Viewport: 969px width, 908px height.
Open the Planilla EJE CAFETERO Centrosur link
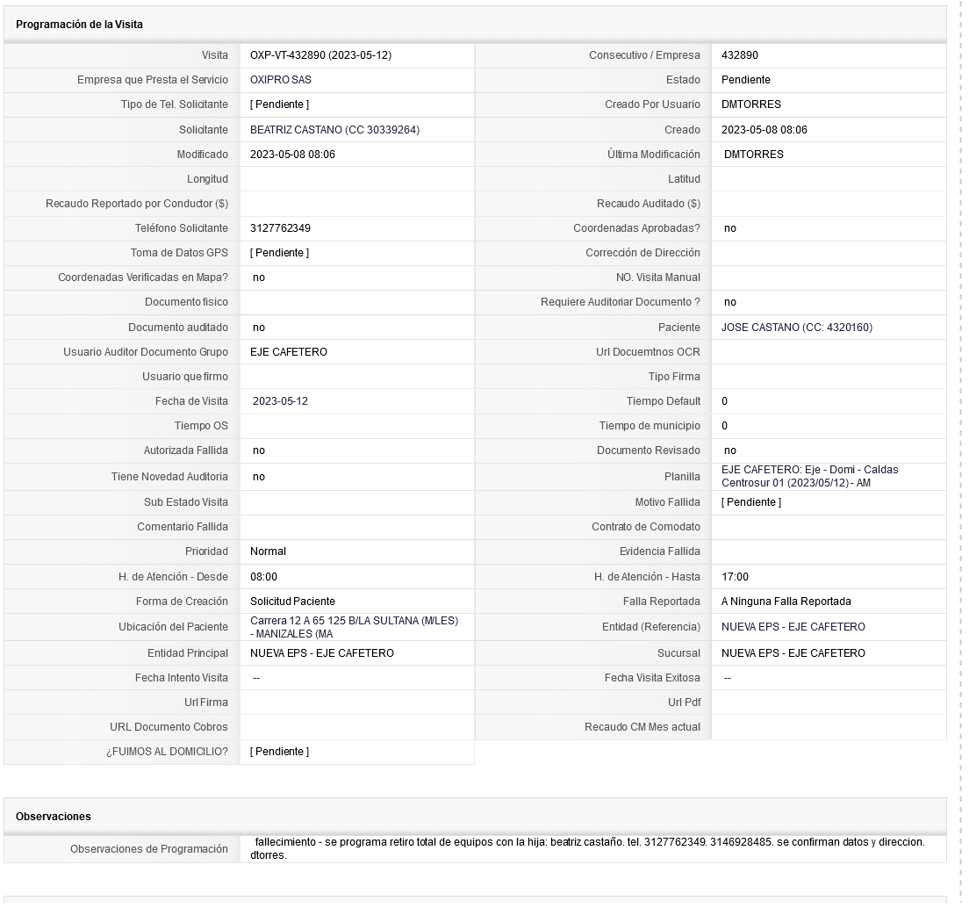pyautogui.click(x=809, y=477)
